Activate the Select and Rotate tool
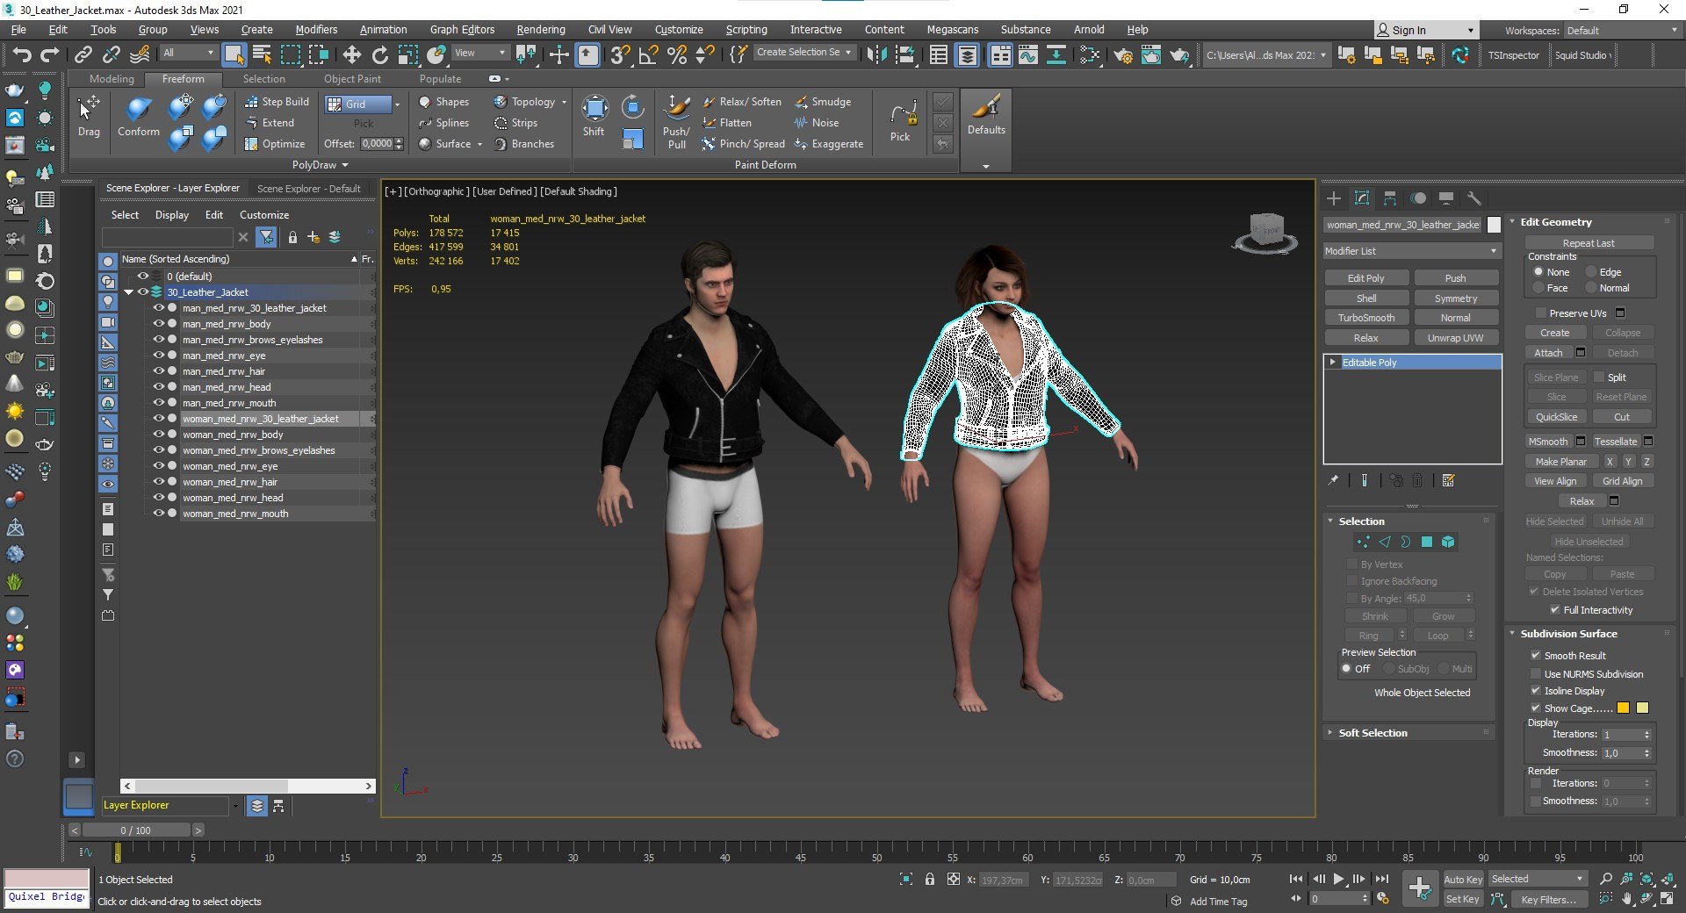Image resolution: width=1686 pixels, height=913 pixels. coord(380,55)
